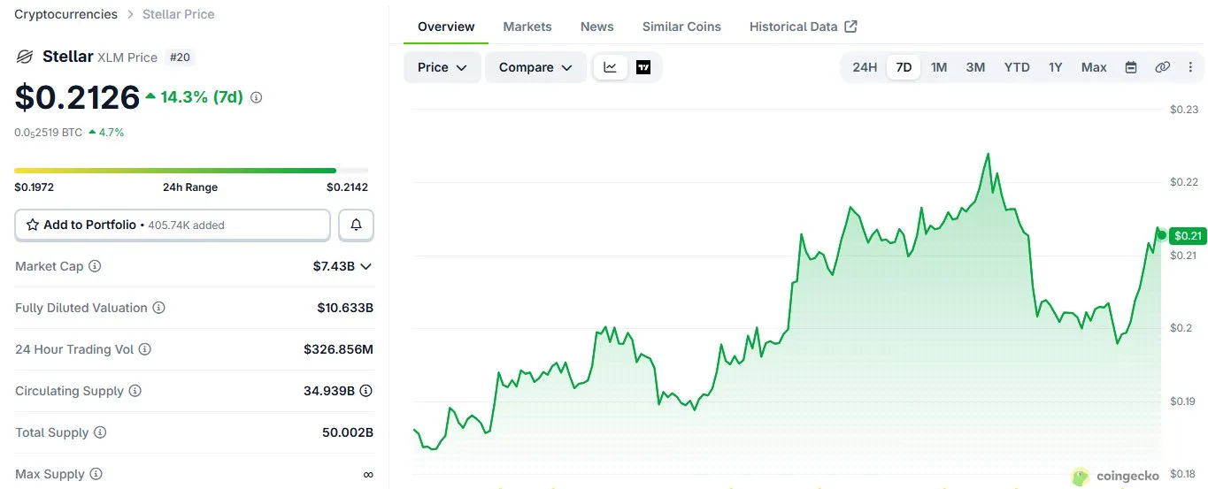Click the 50.002B total supply value
The height and width of the screenshot is (489, 1208).
348,432
